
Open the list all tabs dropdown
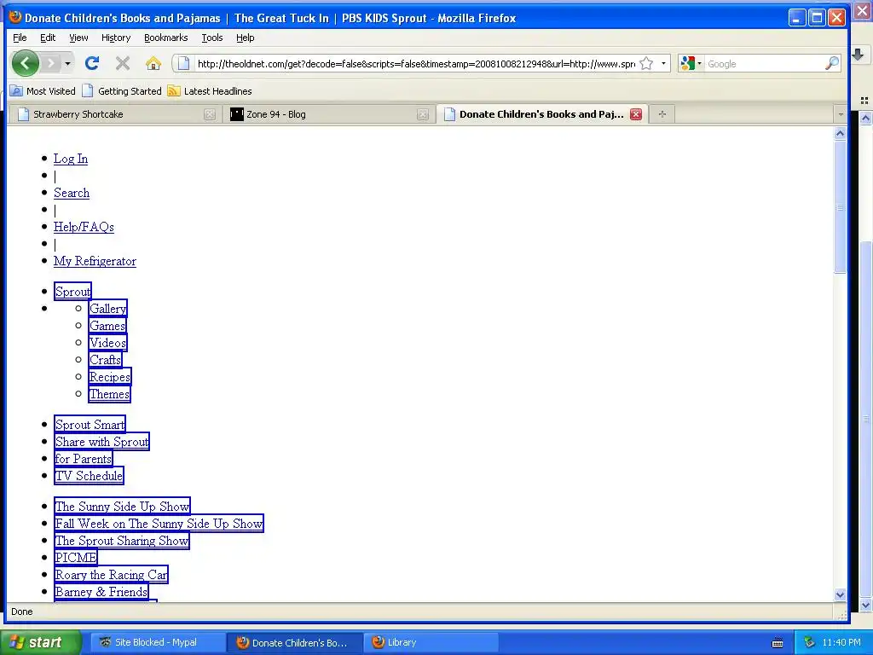[x=841, y=114]
